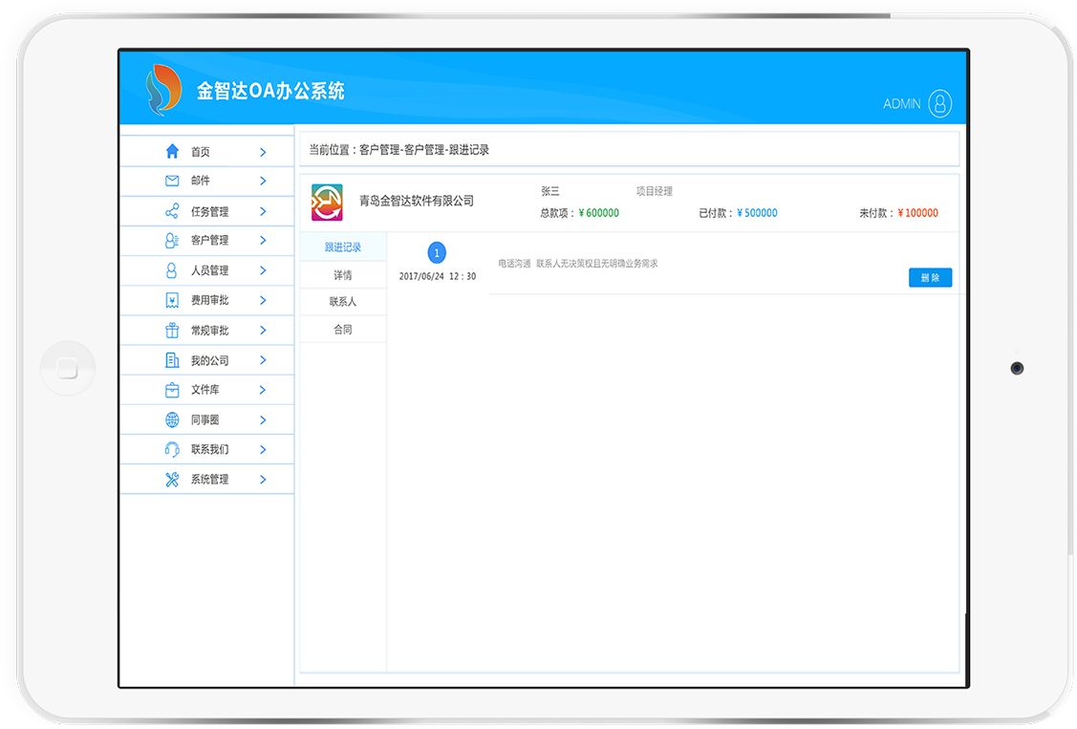The image size is (1077, 729).
Task: Select the 合同 tab
Action: coord(343,330)
